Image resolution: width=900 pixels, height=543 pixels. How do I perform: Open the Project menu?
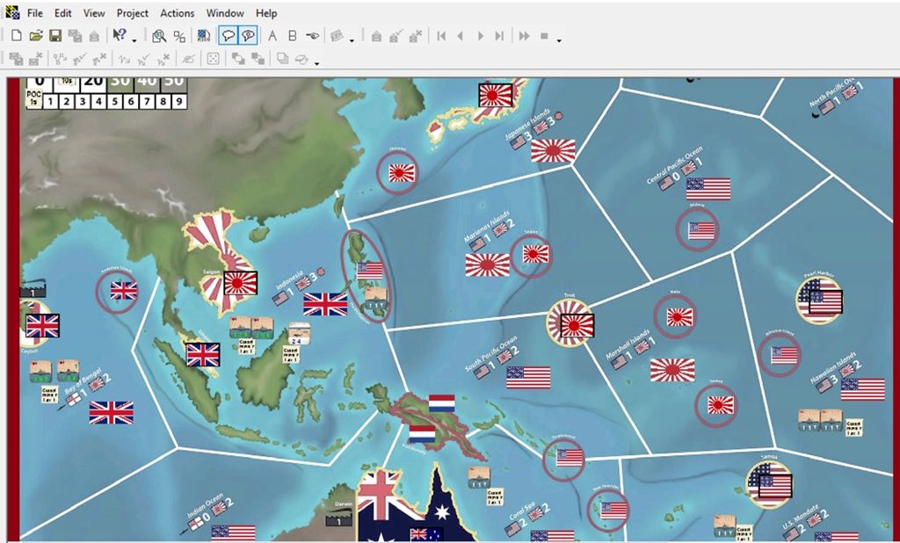[x=133, y=12]
